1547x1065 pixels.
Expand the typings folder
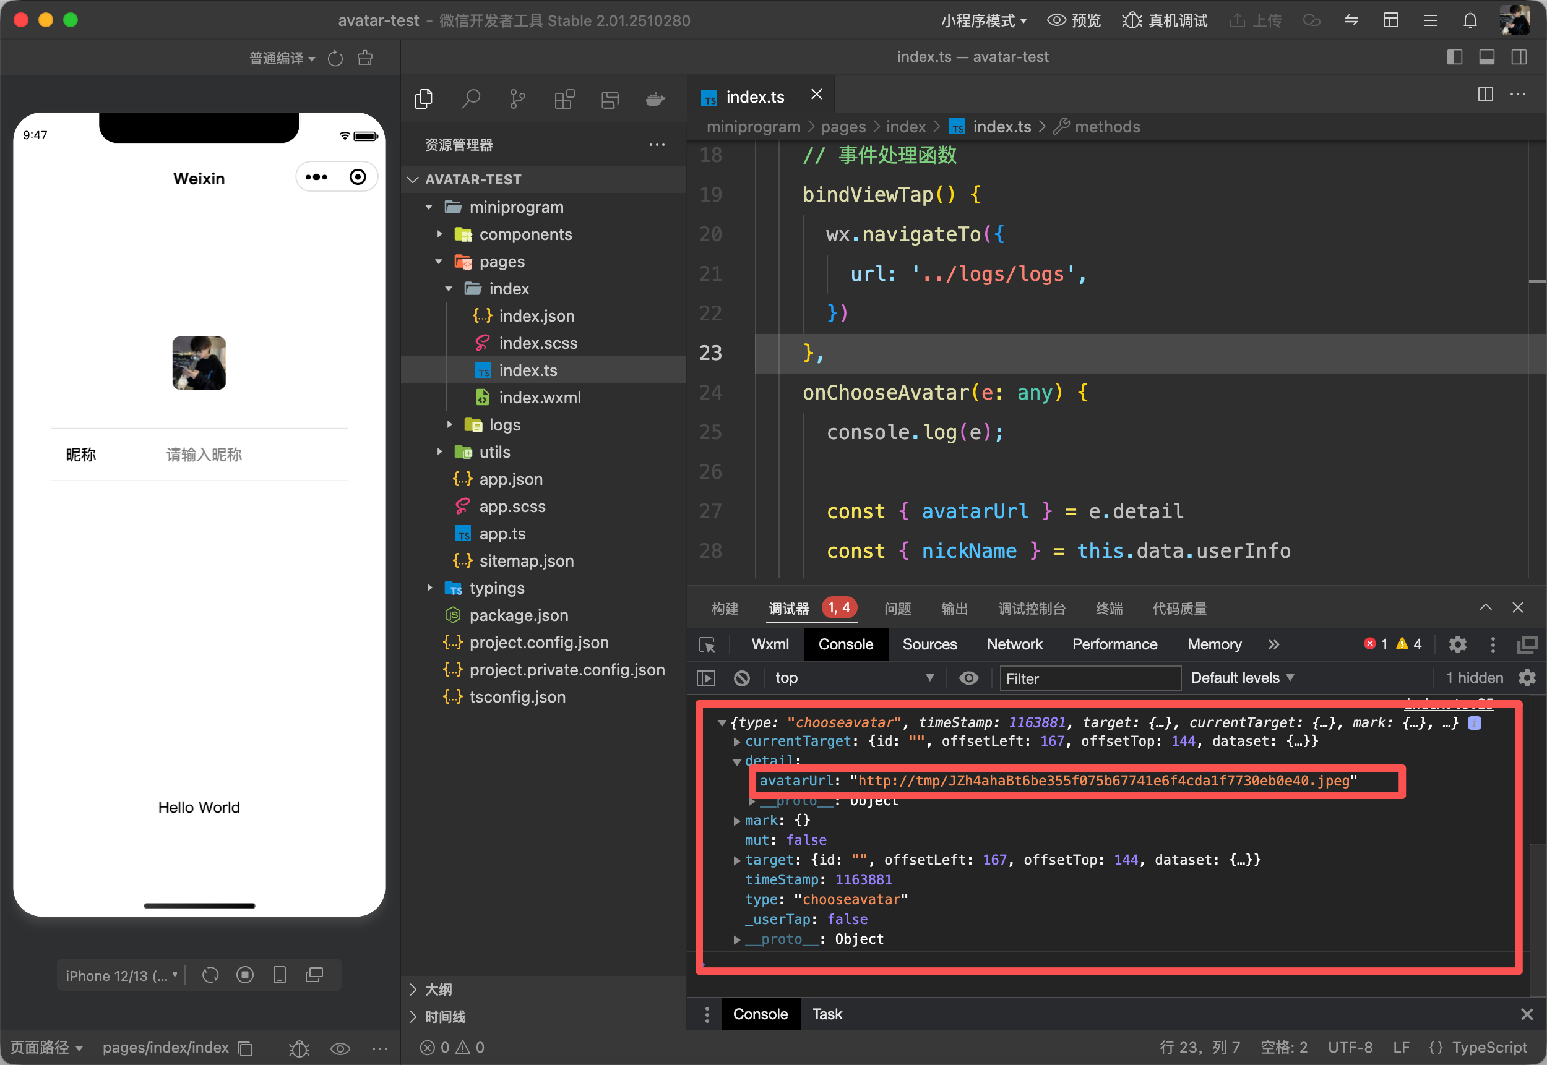point(496,588)
